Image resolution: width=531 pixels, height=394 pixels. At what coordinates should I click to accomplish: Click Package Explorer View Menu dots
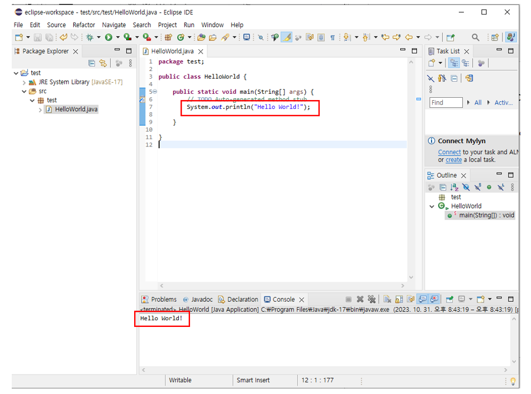coord(130,63)
